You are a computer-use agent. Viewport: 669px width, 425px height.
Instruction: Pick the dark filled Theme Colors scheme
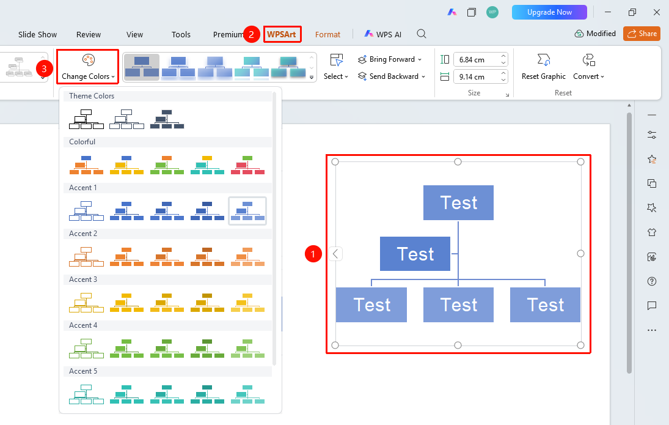(167, 119)
